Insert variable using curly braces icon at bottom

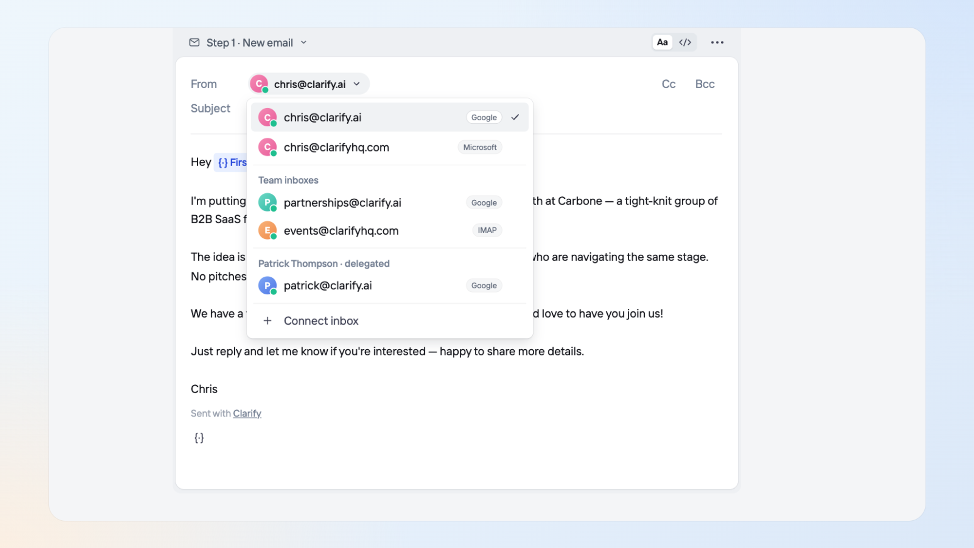(199, 438)
